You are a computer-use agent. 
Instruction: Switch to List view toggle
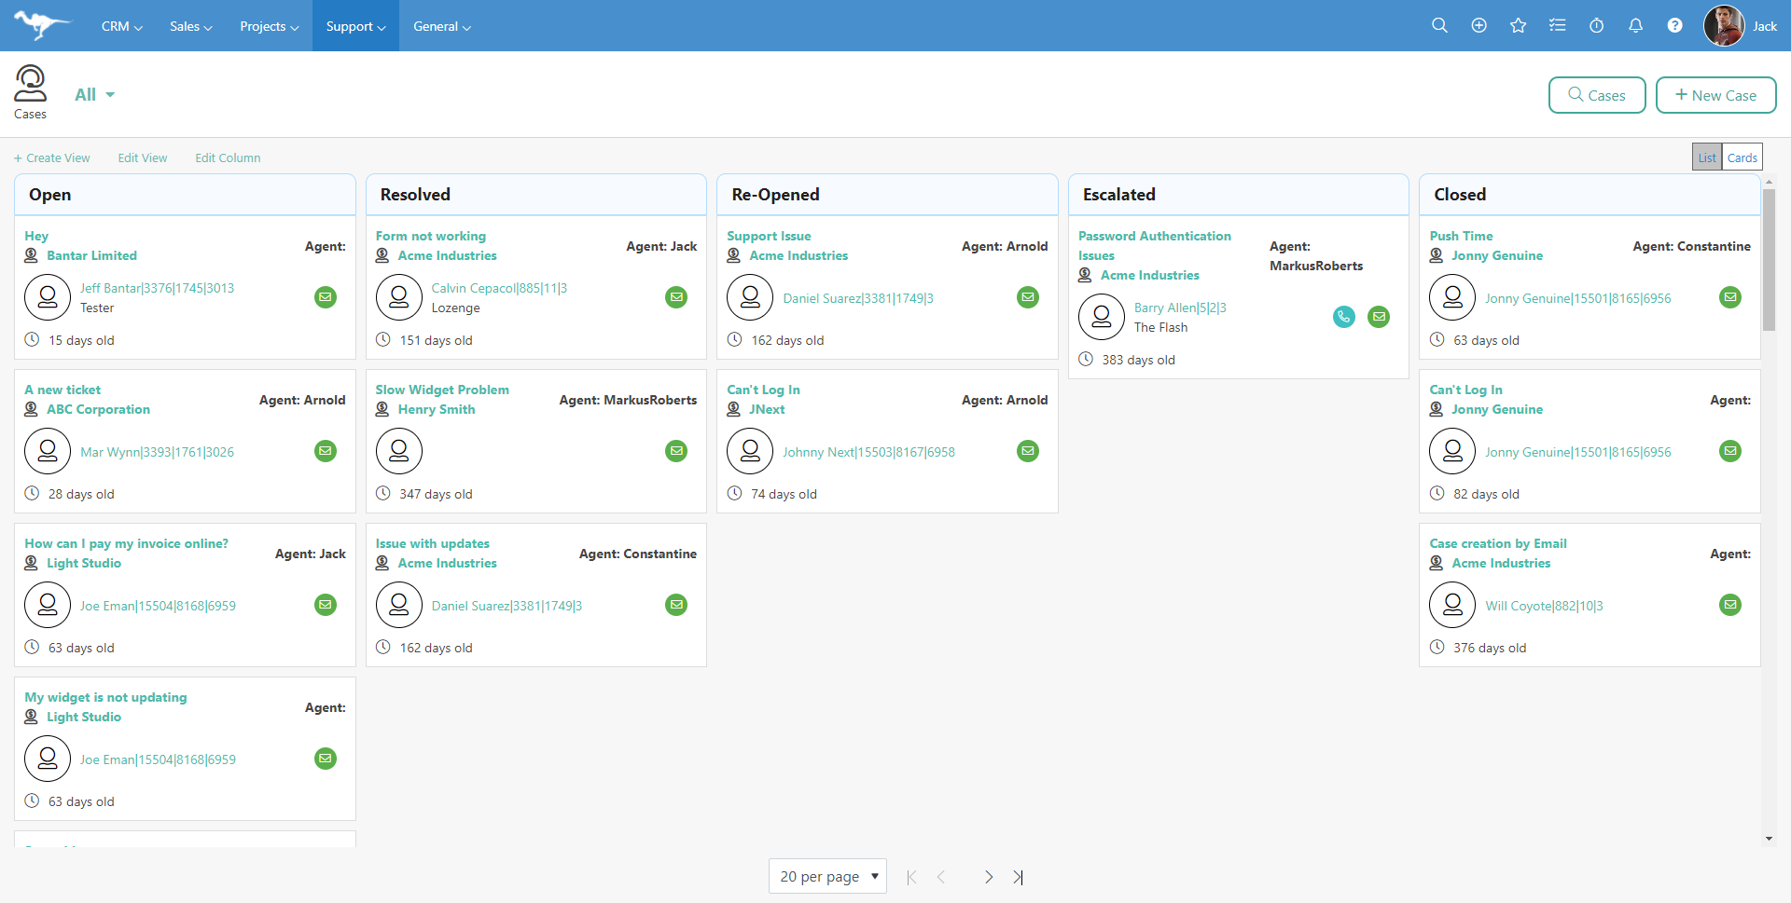(x=1706, y=157)
